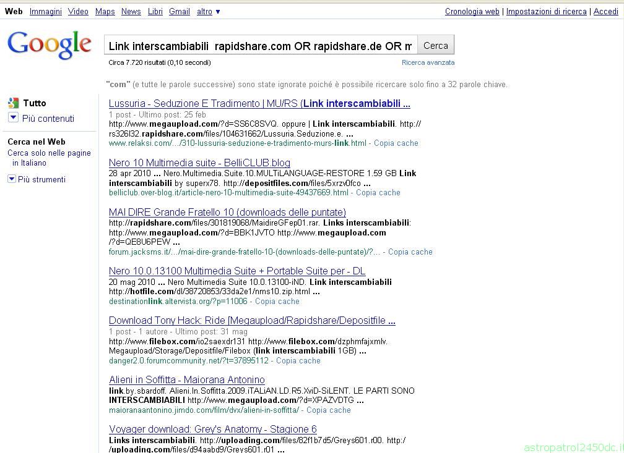The image size is (624, 453).
Task: Select Tutto label in sidebar
Action: (x=35, y=103)
